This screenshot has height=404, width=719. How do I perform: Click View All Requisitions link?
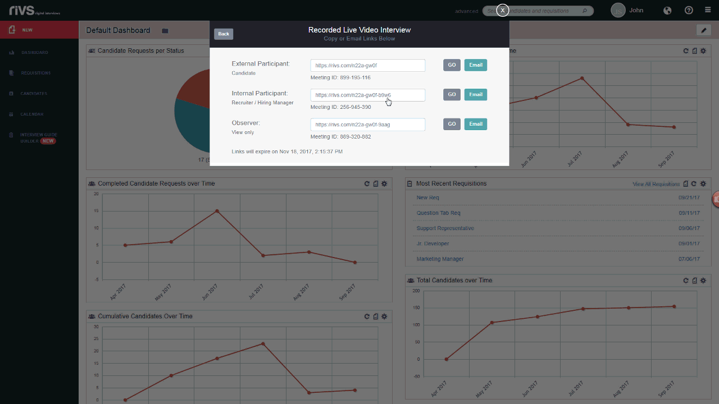click(656, 184)
